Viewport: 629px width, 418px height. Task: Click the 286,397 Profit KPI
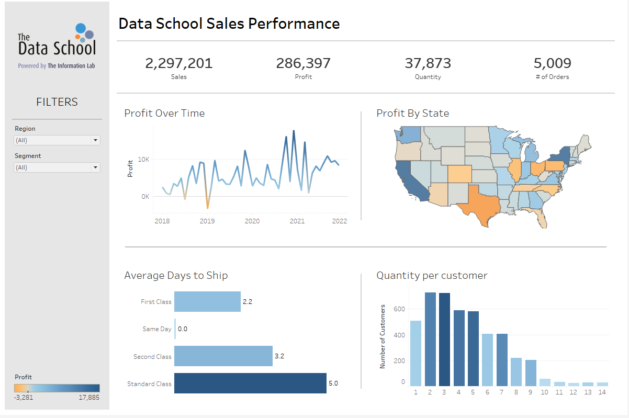tap(304, 63)
